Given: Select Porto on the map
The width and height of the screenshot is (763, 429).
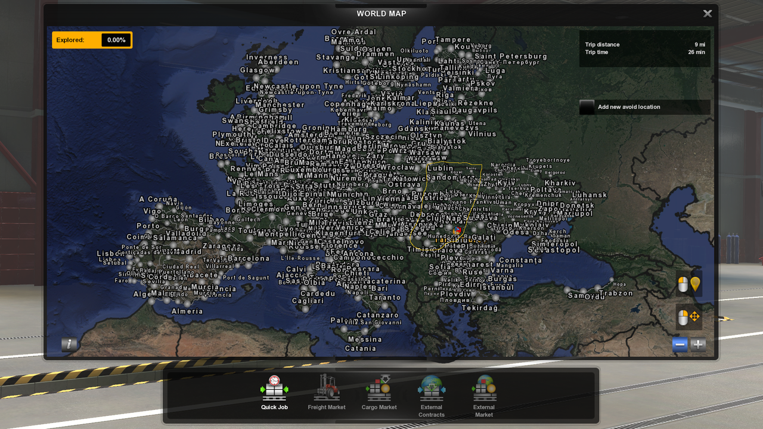Looking at the screenshot, I should pos(148,226).
